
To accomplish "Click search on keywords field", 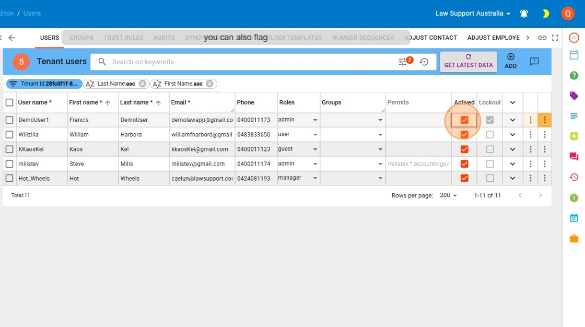I will pyautogui.click(x=254, y=62).
